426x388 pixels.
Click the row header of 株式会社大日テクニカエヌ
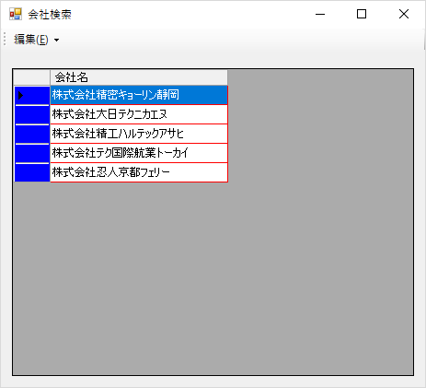pyautogui.click(x=32, y=114)
